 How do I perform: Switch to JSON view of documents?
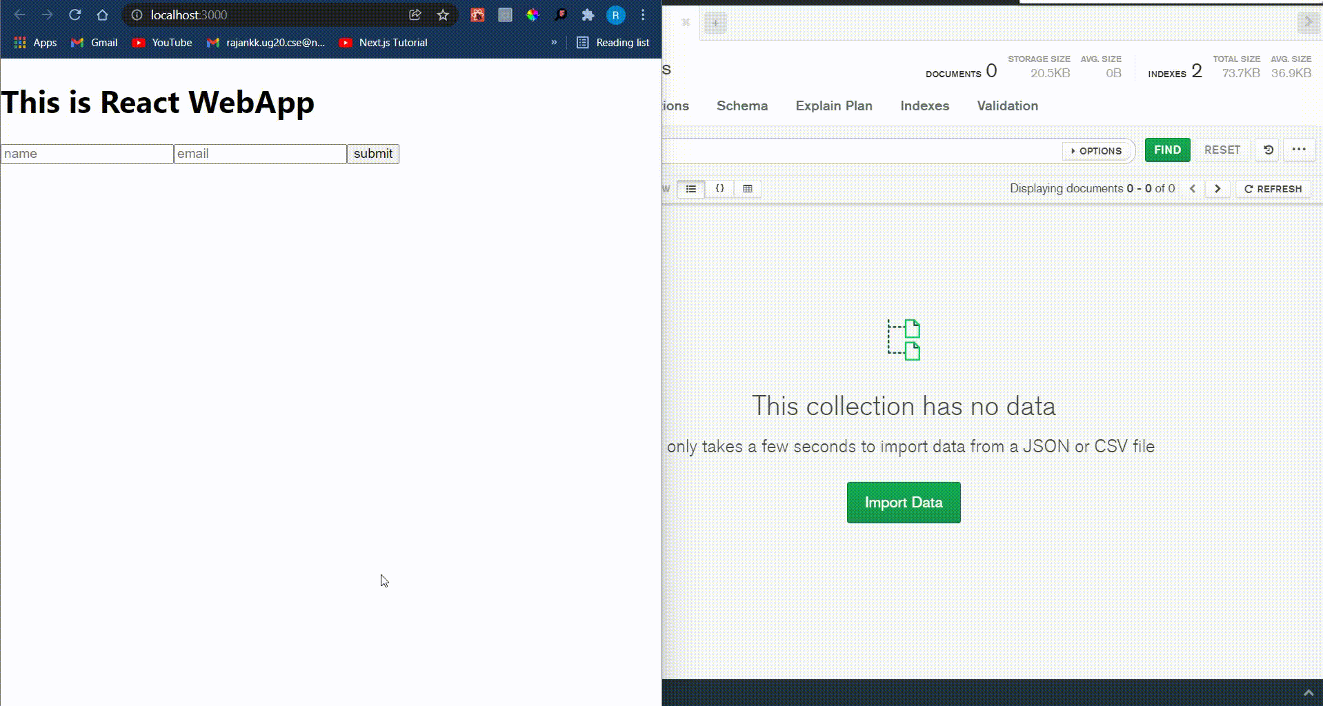719,188
